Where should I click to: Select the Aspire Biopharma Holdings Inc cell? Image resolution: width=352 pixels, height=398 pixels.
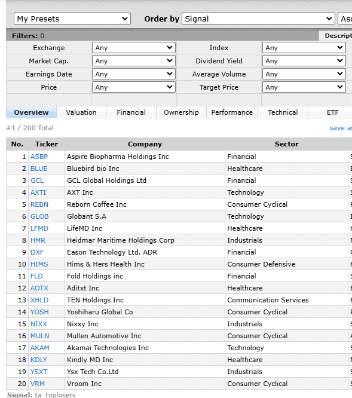[x=145, y=157]
